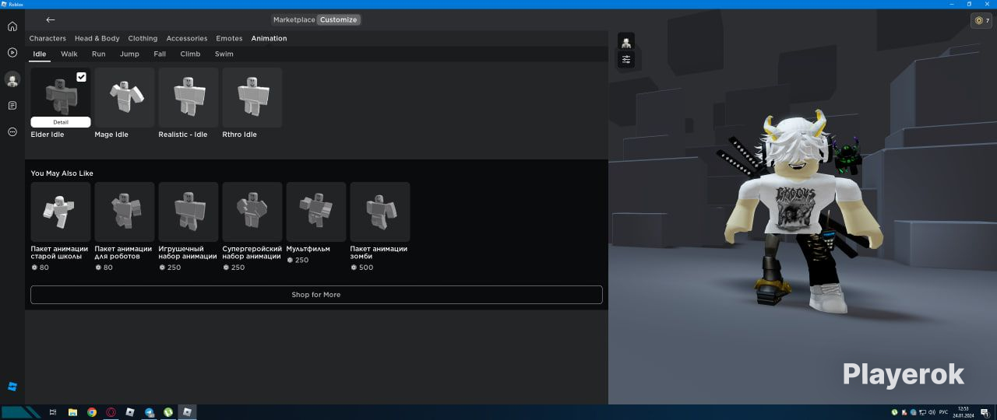The width and height of the screenshot is (997, 420).
Task: Switch to the Marketplace tab
Action: 294,19
